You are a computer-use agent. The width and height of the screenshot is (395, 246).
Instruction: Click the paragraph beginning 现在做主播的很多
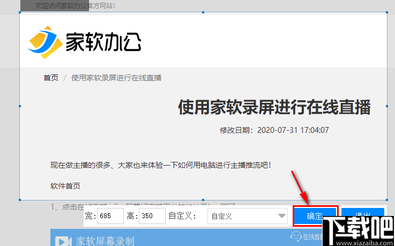coord(161,166)
